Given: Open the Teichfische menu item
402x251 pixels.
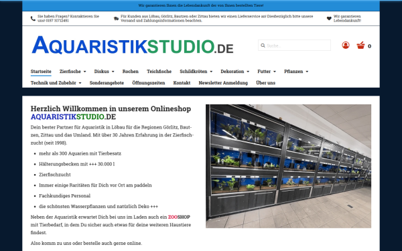Looking at the screenshot, I should pyautogui.click(x=159, y=72).
